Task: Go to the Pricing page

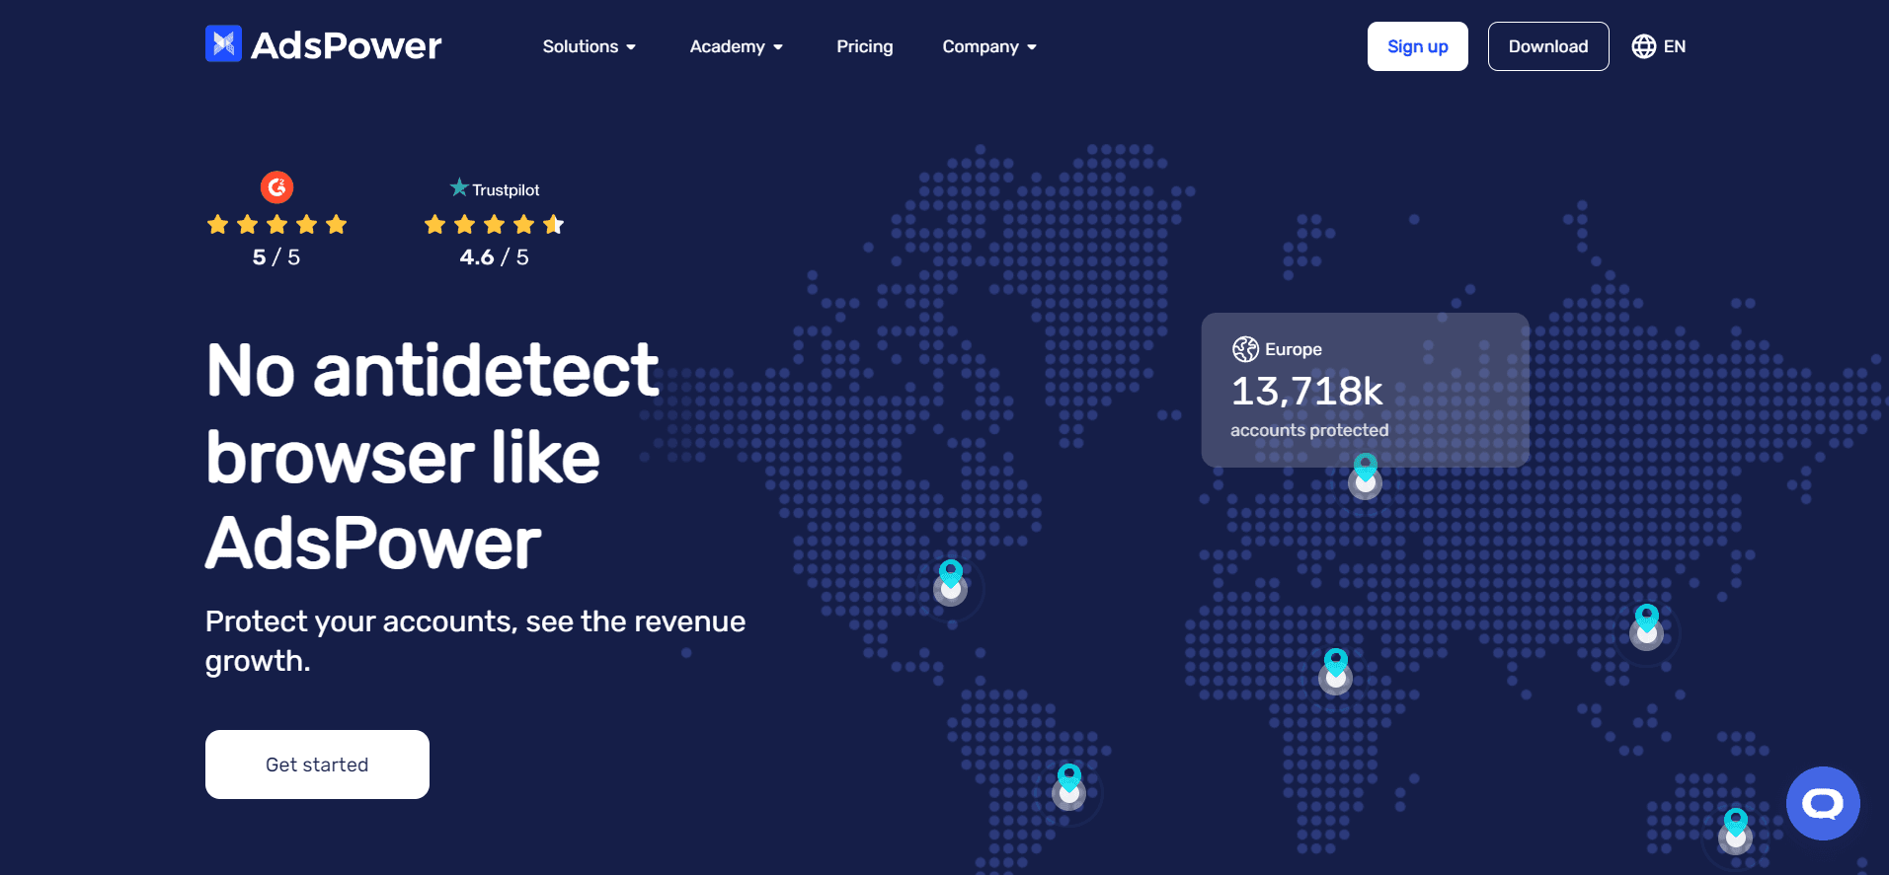Action: [x=865, y=46]
